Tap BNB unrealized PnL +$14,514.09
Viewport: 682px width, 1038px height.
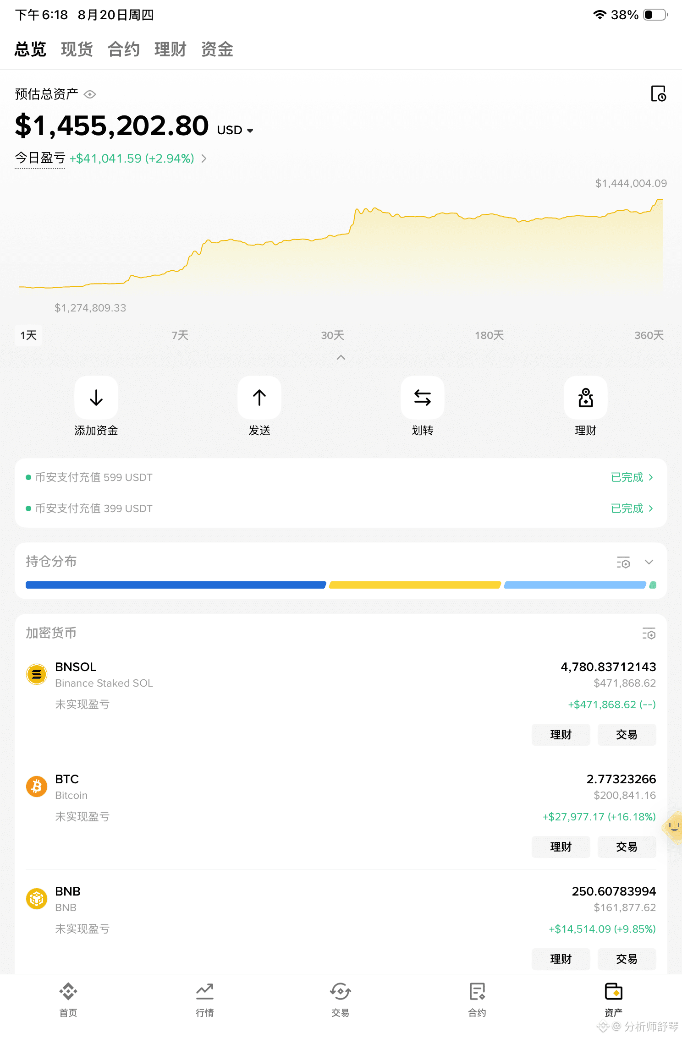pyautogui.click(x=602, y=929)
